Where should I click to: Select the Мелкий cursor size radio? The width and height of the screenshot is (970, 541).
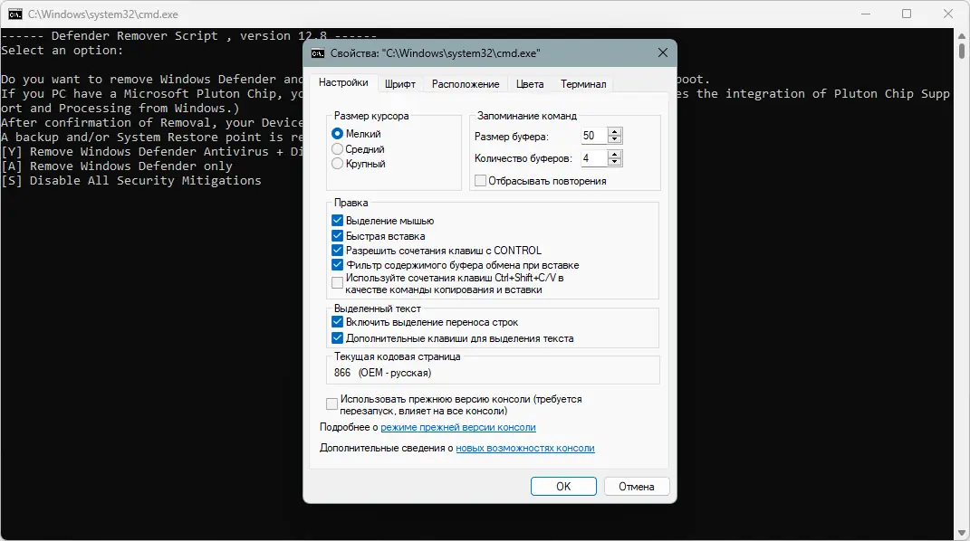[x=337, y=133]
